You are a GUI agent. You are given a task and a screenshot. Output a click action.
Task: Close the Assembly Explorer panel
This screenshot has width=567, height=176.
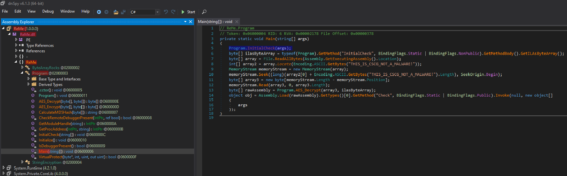[191, 22]
